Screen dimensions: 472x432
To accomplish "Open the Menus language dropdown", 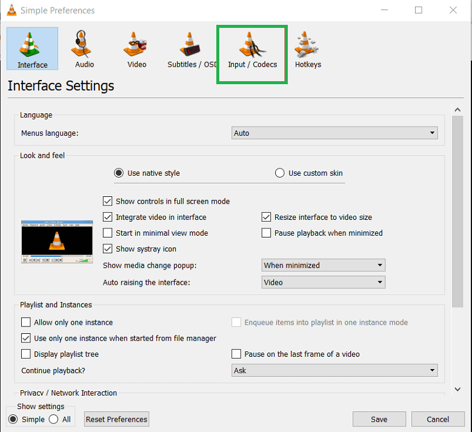I will click(x=334, y=133).
